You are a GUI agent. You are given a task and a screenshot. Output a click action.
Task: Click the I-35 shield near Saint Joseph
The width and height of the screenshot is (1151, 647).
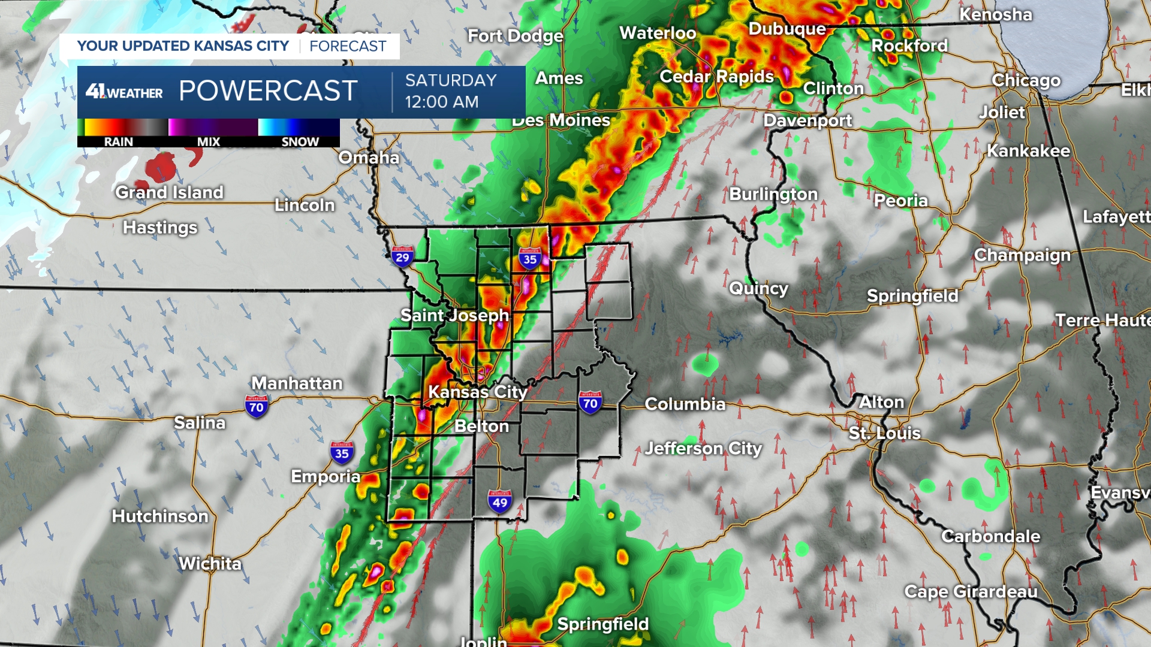pyautogui.click(x=530, y=258)
